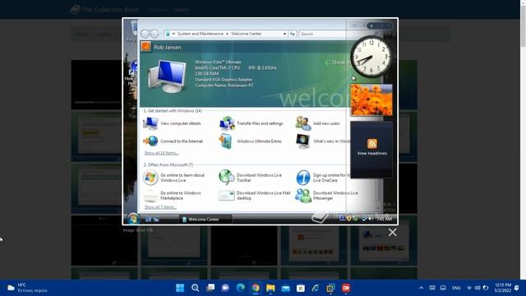Click the View headlines text in gadget
The width and height of the screenshot is (526, 296).
[x=372, y=154]
